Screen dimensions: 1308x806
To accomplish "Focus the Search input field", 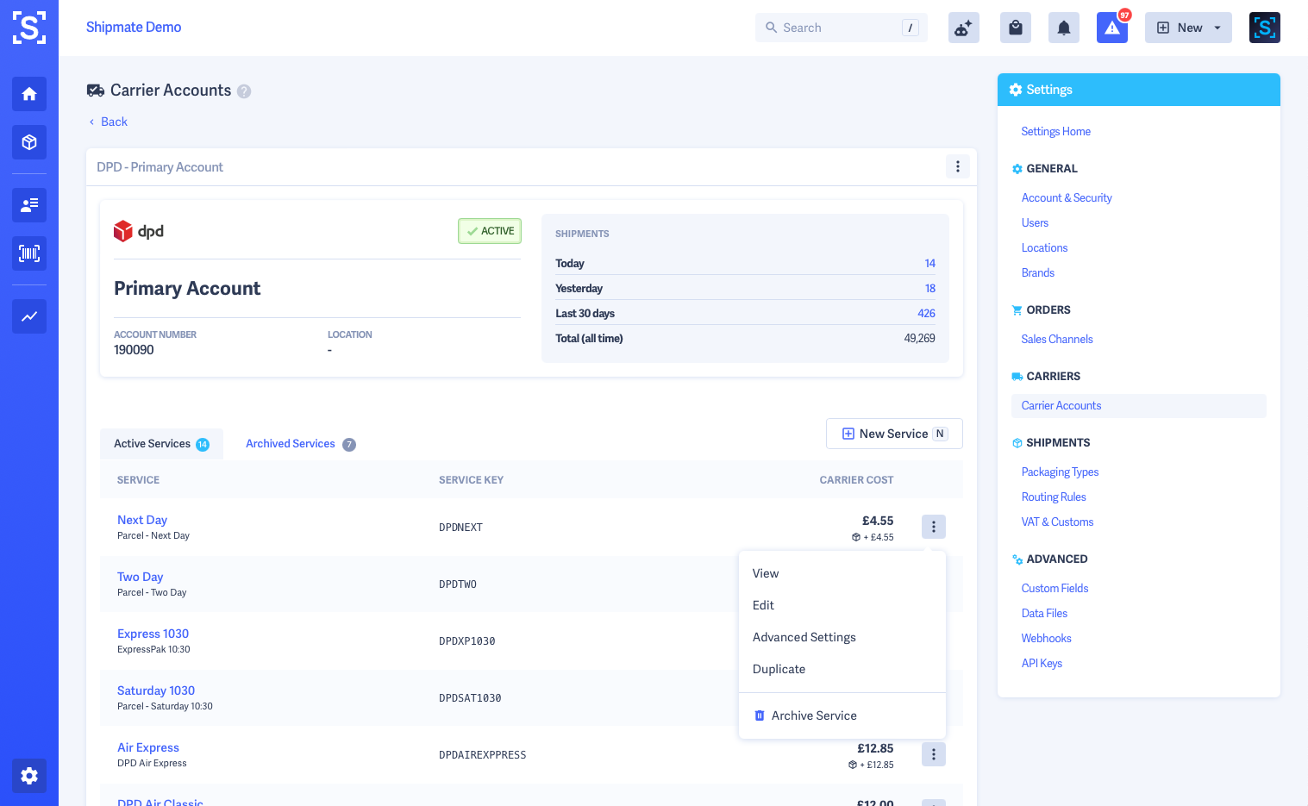I will click(839, 28).
